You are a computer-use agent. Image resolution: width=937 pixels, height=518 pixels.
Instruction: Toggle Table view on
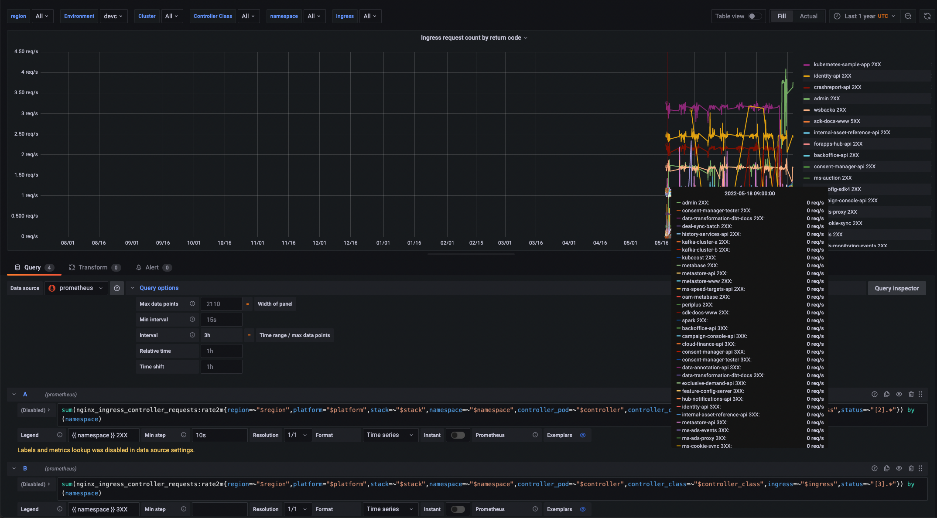click(753, 16)
